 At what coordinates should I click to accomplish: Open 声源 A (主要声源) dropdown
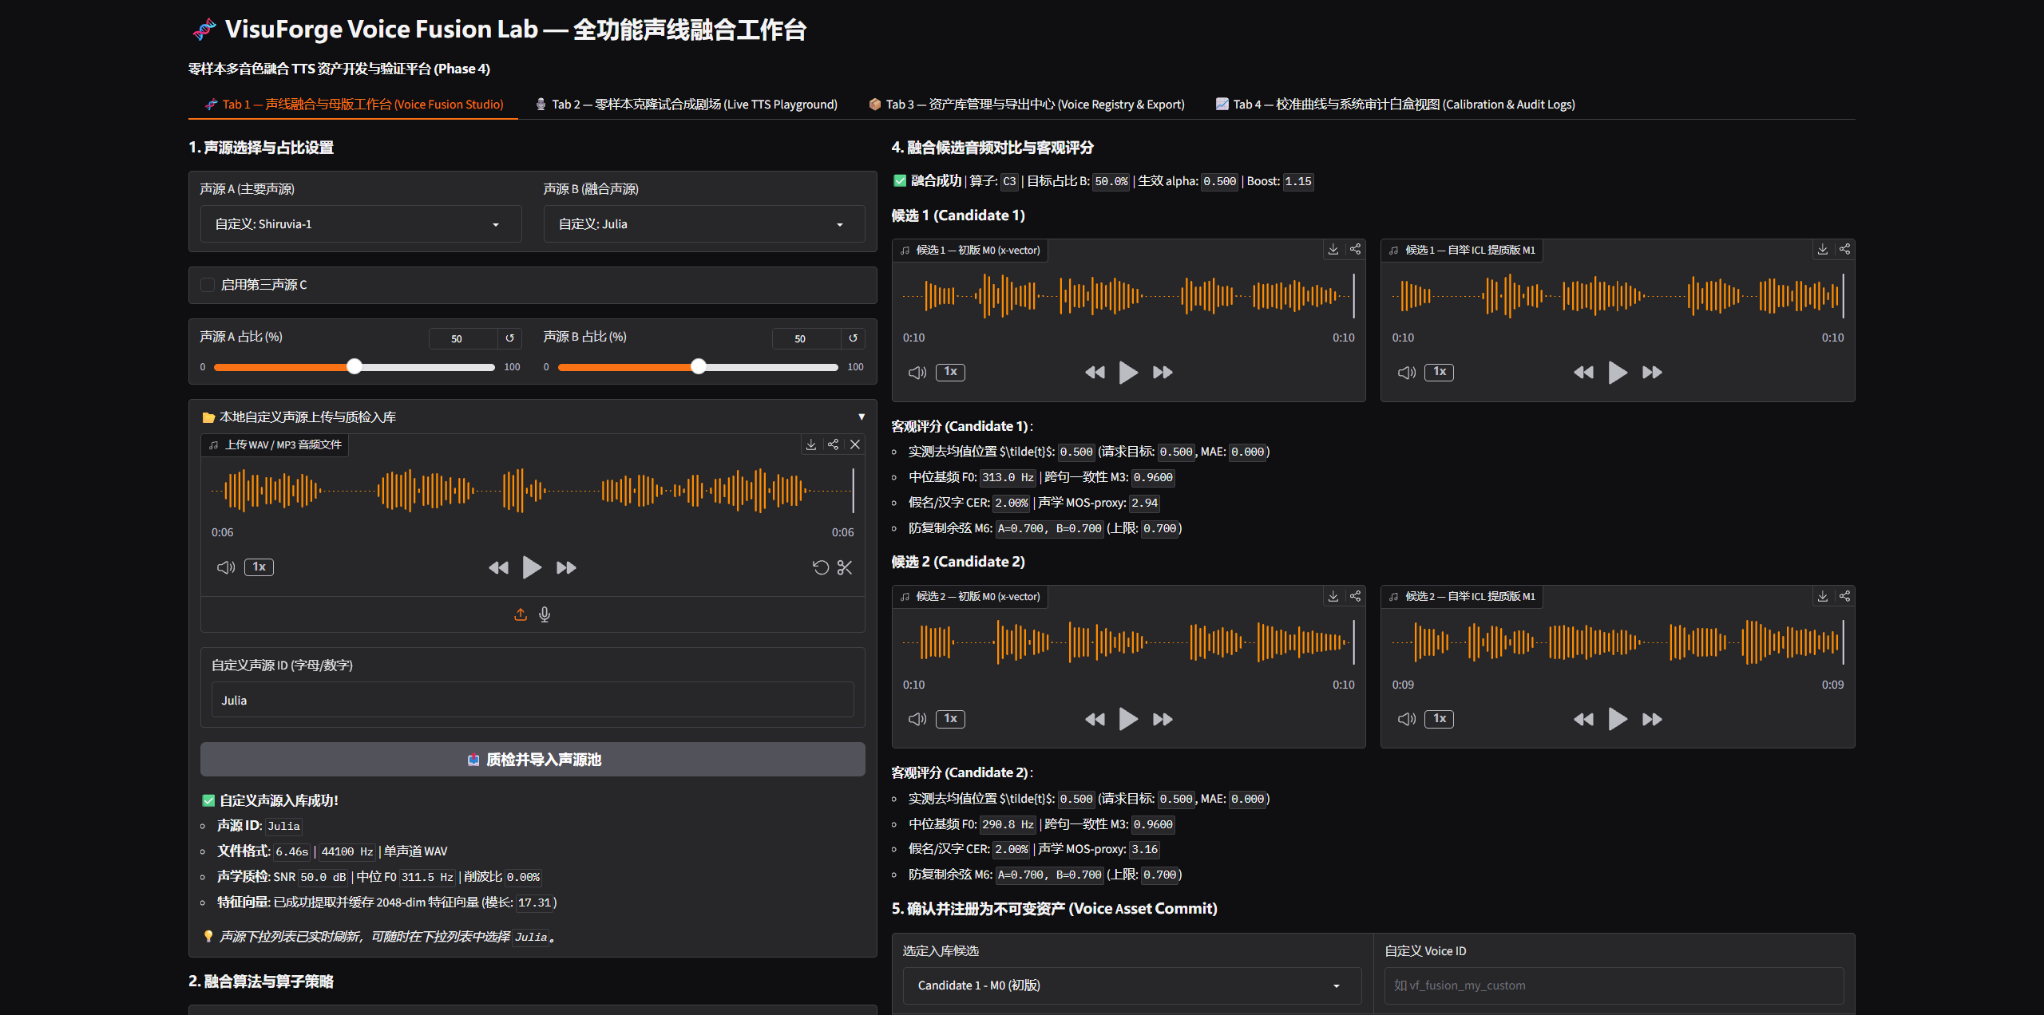pos(361,224)
